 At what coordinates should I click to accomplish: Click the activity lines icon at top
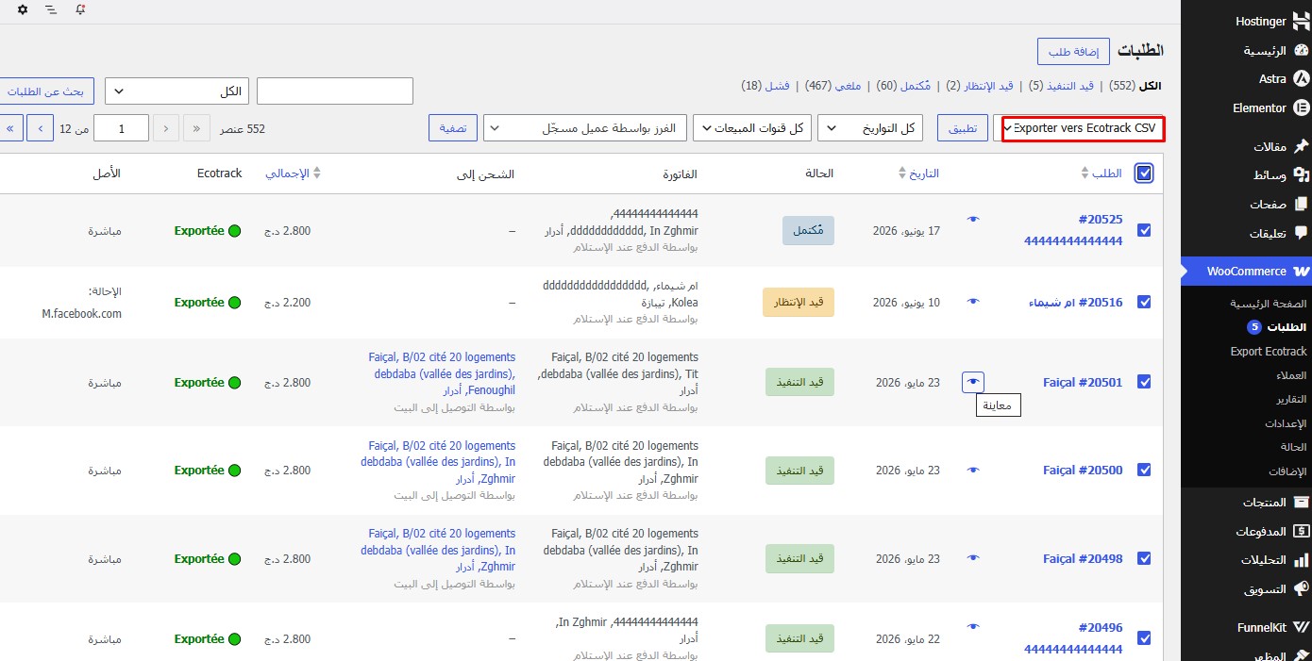(51, 9)
